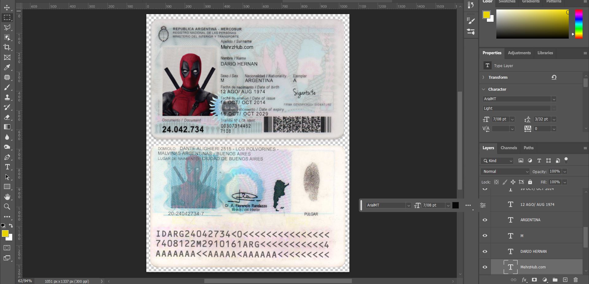
Task: Switch to the Channels tab
Action: coord(509,148)
